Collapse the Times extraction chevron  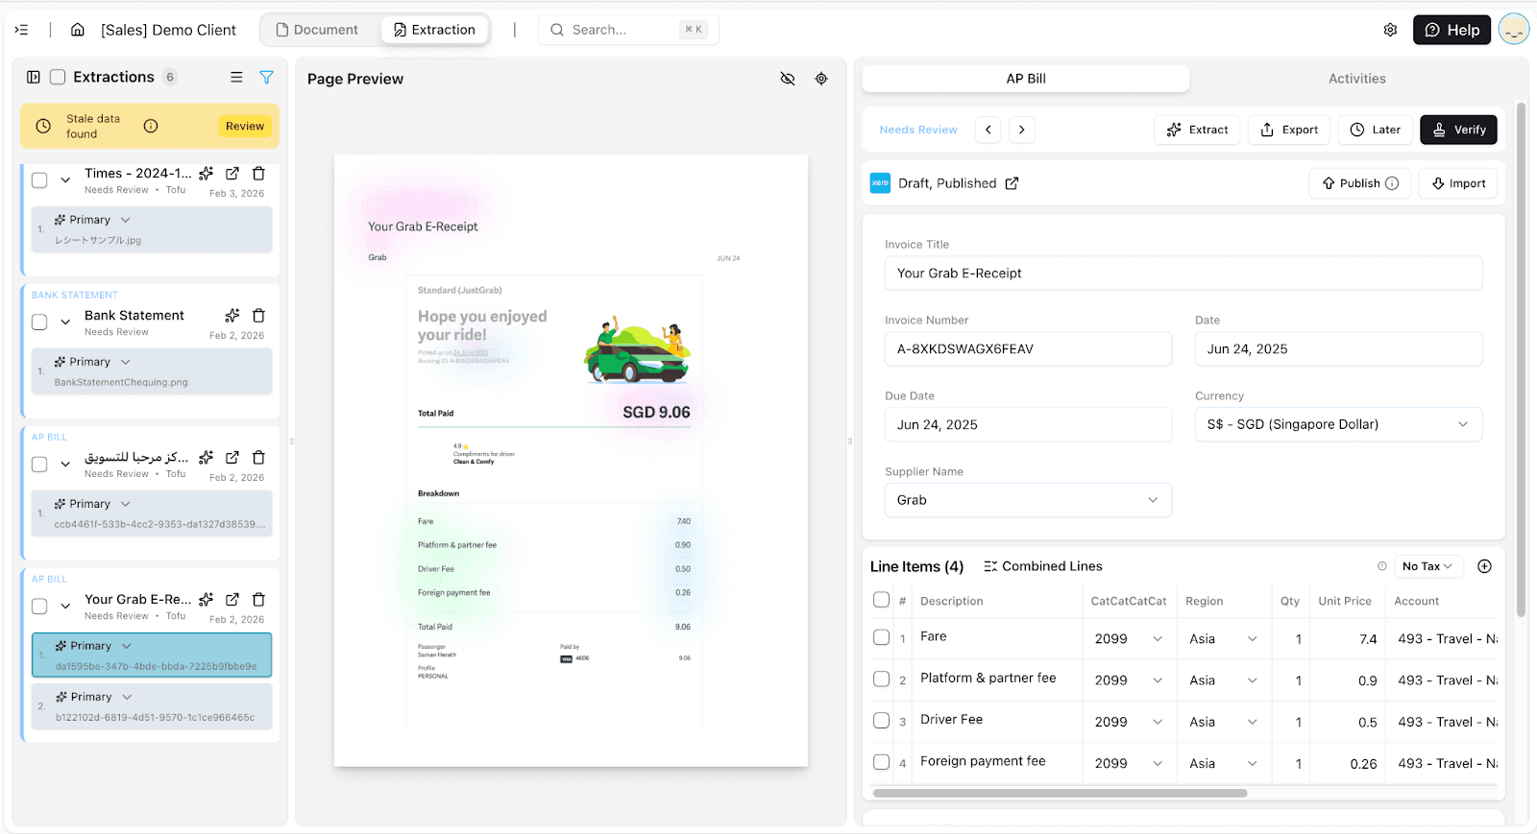(65, 179)
